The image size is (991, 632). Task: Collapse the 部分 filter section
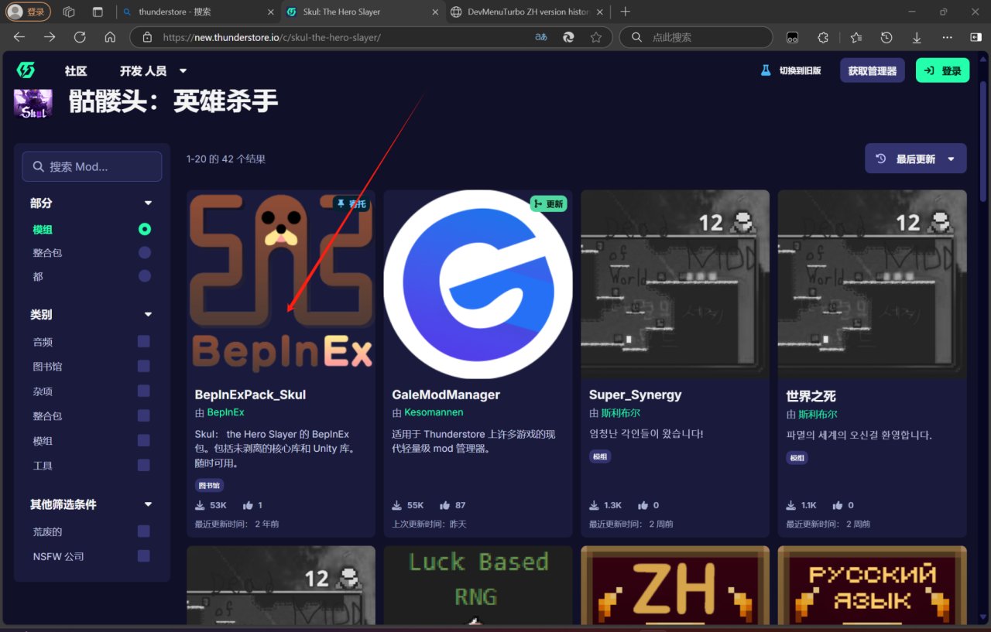148,203
